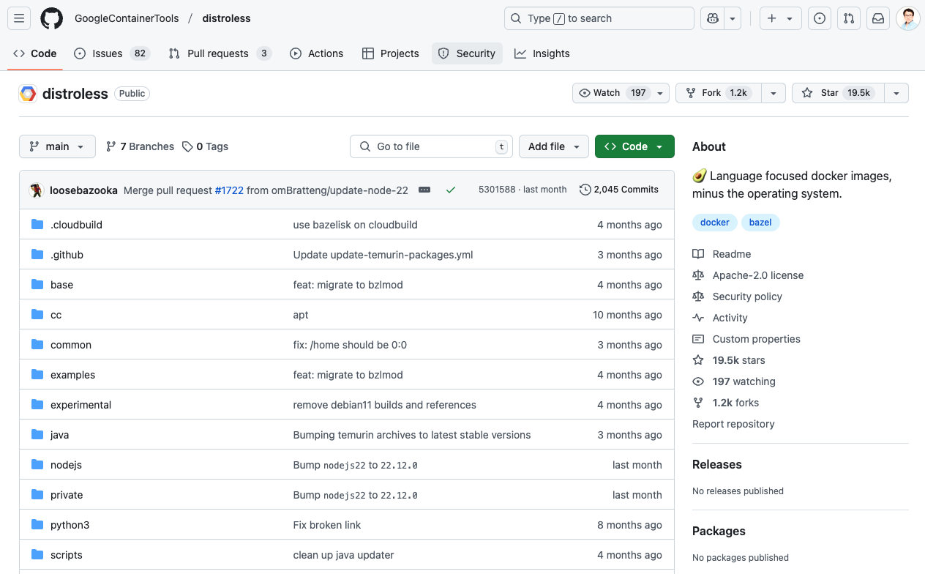925x574 pixels.
Task: Open commit 'Update update-temurin-packages.yml'
Action: click(383, 255)
